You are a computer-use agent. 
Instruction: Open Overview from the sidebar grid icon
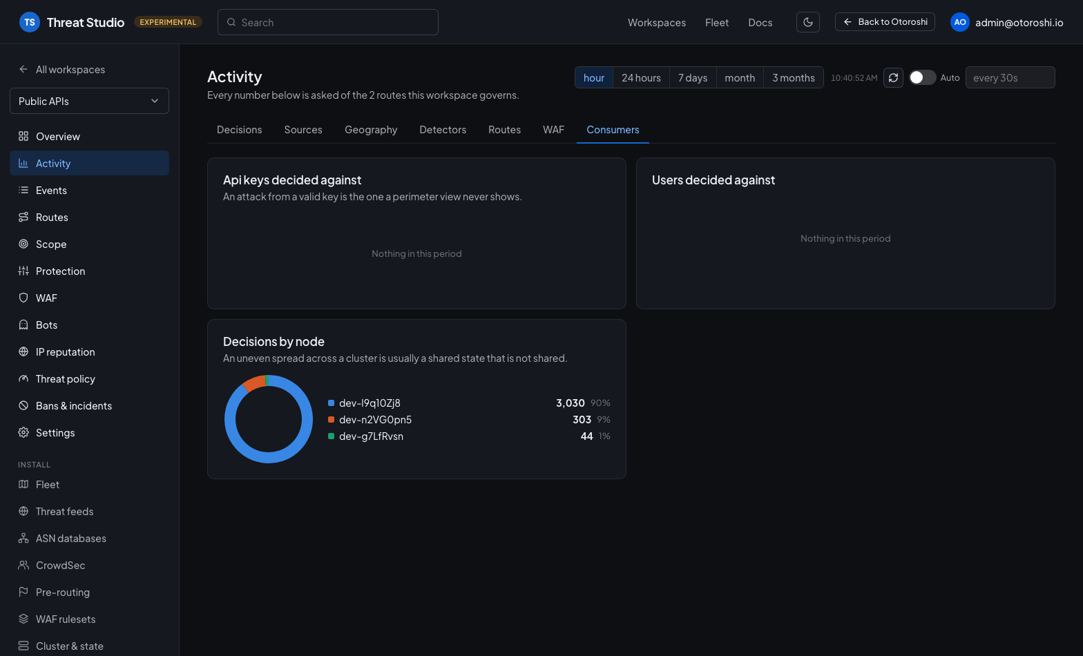point(23,137)
